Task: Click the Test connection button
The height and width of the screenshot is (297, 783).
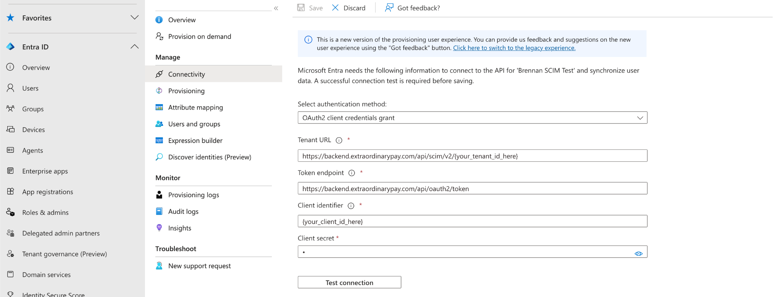Action: click(349, 282)
